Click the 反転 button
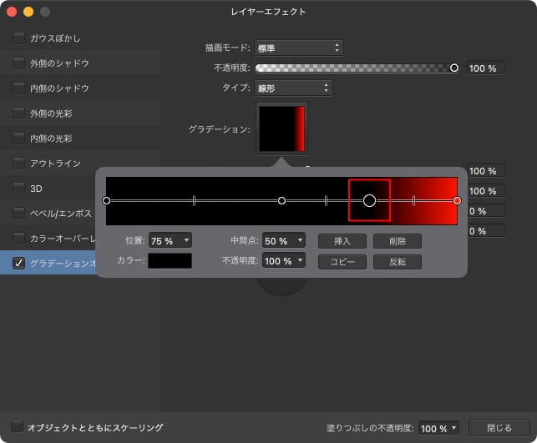Image resolution: width=537 pixels, height=443 pixels. (x=398, y=261)
